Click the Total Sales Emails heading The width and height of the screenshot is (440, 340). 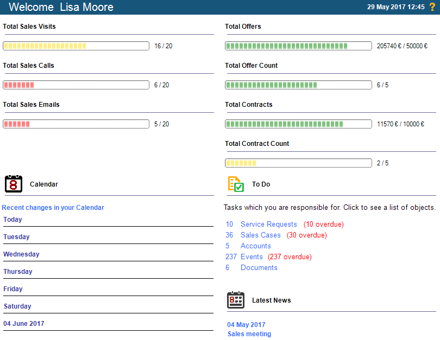pos(31,105)
